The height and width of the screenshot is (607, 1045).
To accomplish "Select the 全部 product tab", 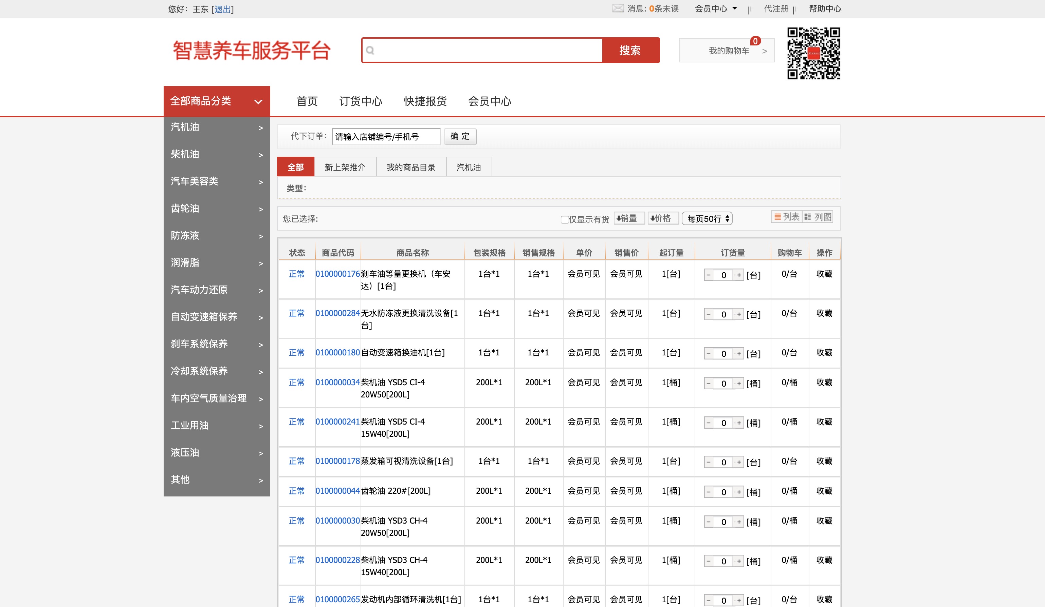I will point(296,167).
